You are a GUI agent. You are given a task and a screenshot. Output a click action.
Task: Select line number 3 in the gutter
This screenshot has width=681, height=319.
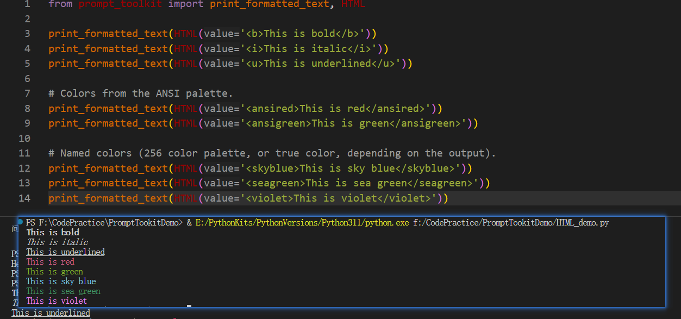tap(27, 34)
